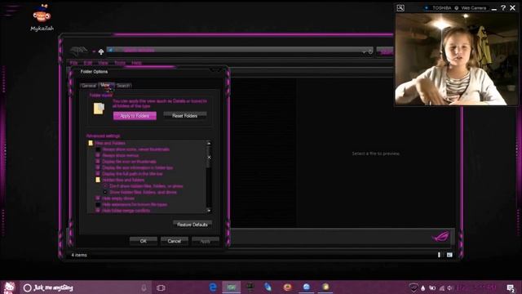Open the Tools menu in Explorer
The width and height of the screenshot is (522, 294).
coord(120,63)
